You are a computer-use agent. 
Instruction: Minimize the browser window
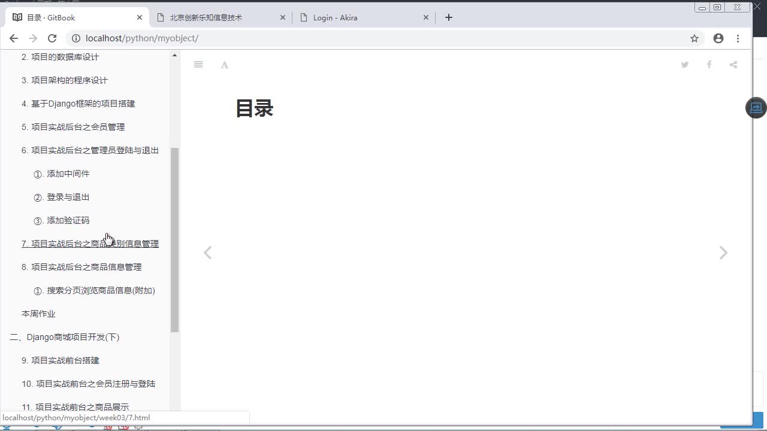(x=702, y=7)
